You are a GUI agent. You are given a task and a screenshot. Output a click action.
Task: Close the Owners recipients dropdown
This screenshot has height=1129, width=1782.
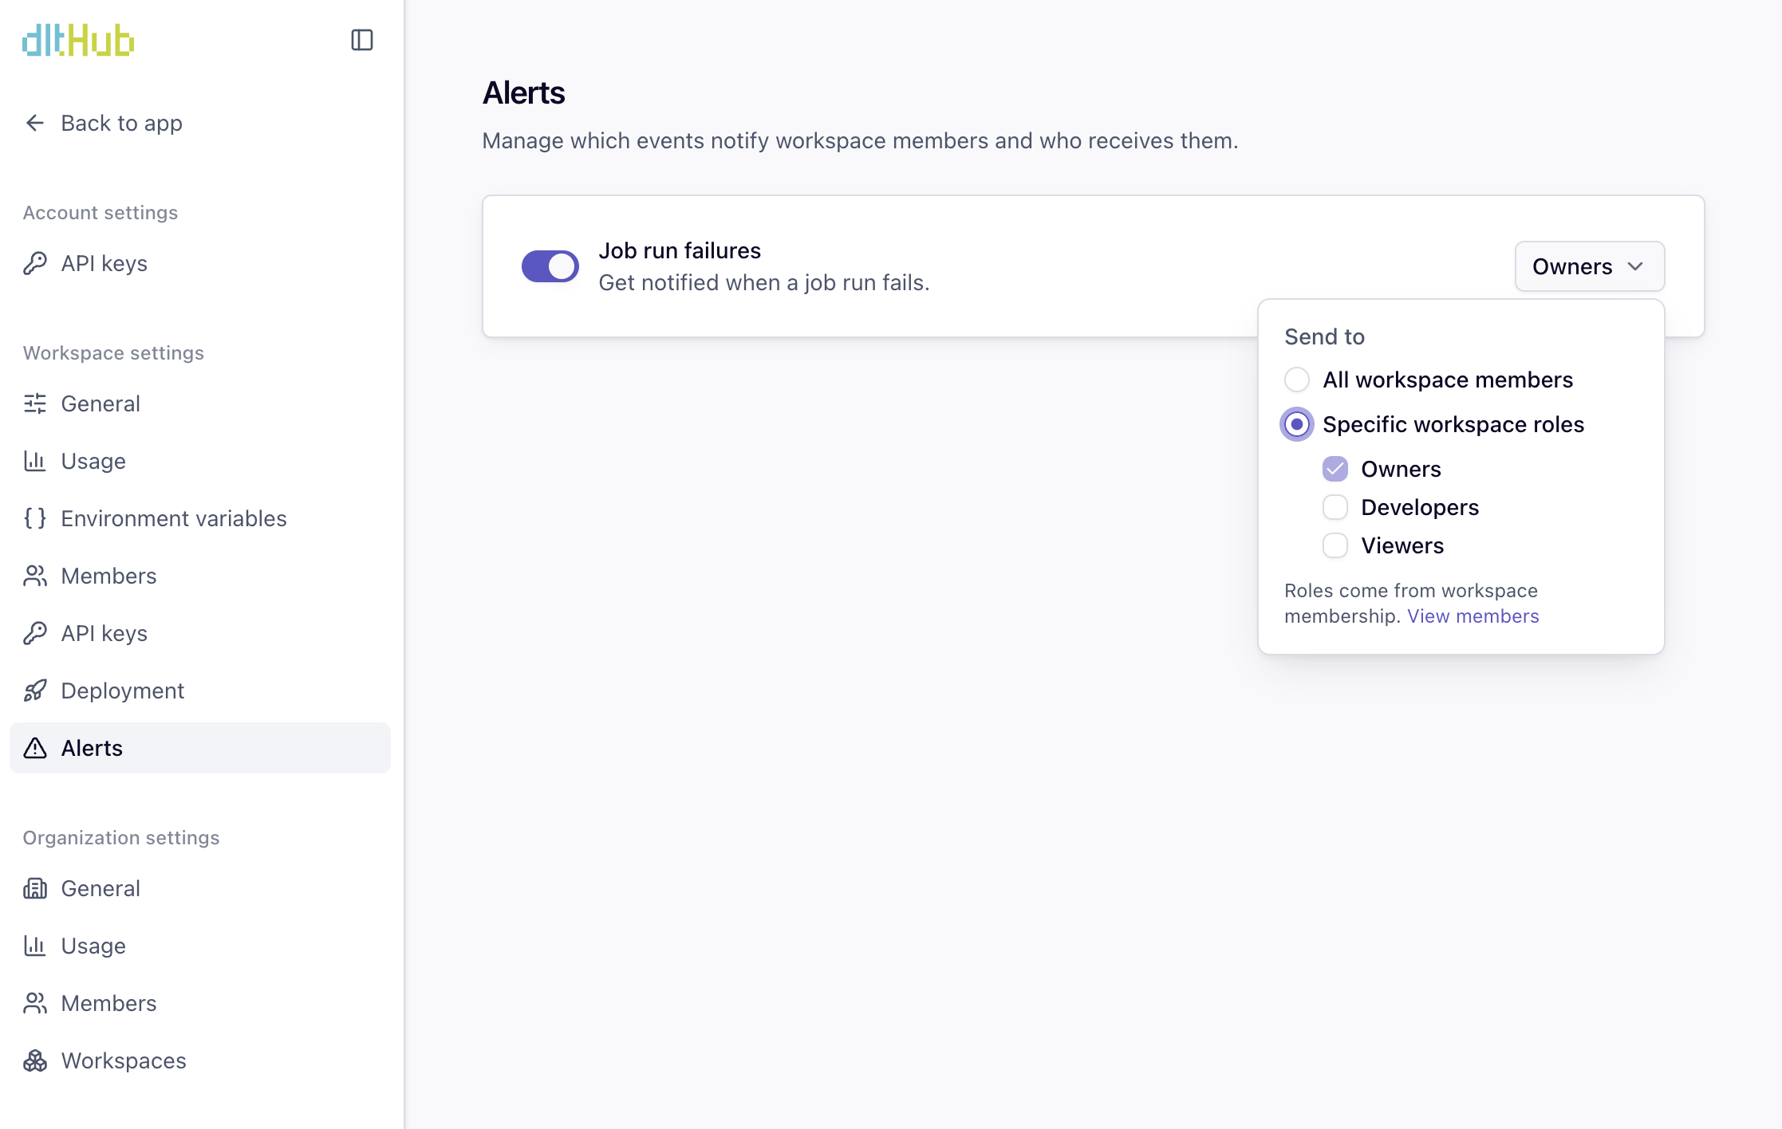(1590, 266)
